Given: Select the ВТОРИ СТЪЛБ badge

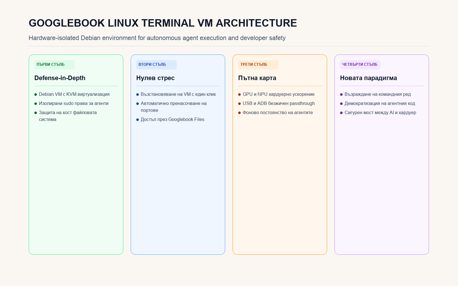Looking at the screenshot, I should tap(156, 65).
